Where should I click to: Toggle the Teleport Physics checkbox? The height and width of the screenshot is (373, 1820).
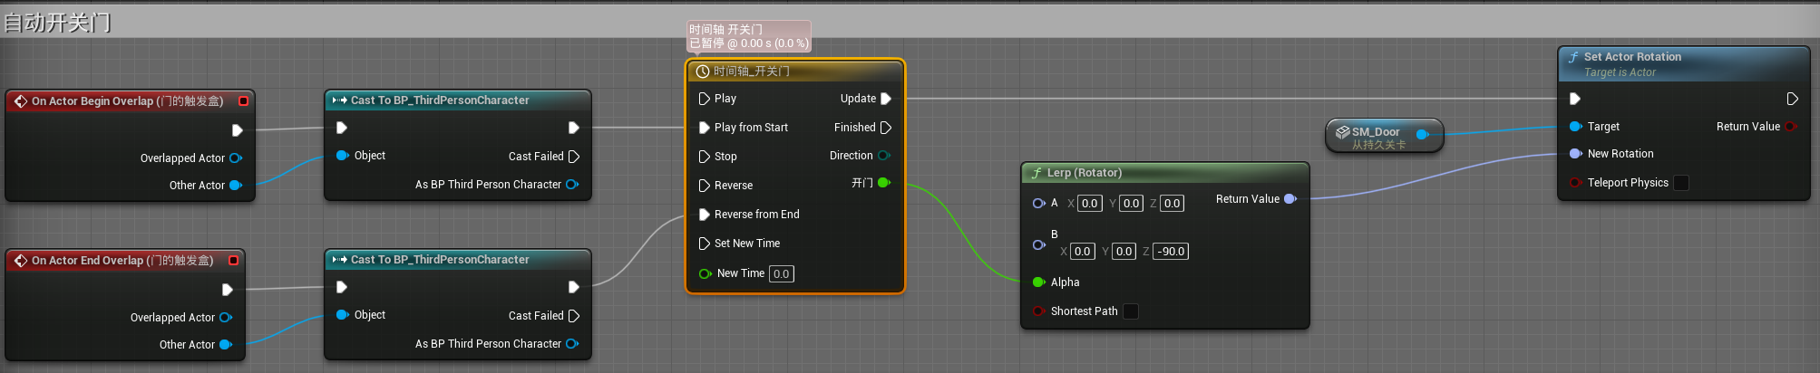[x=1680, y=183]
